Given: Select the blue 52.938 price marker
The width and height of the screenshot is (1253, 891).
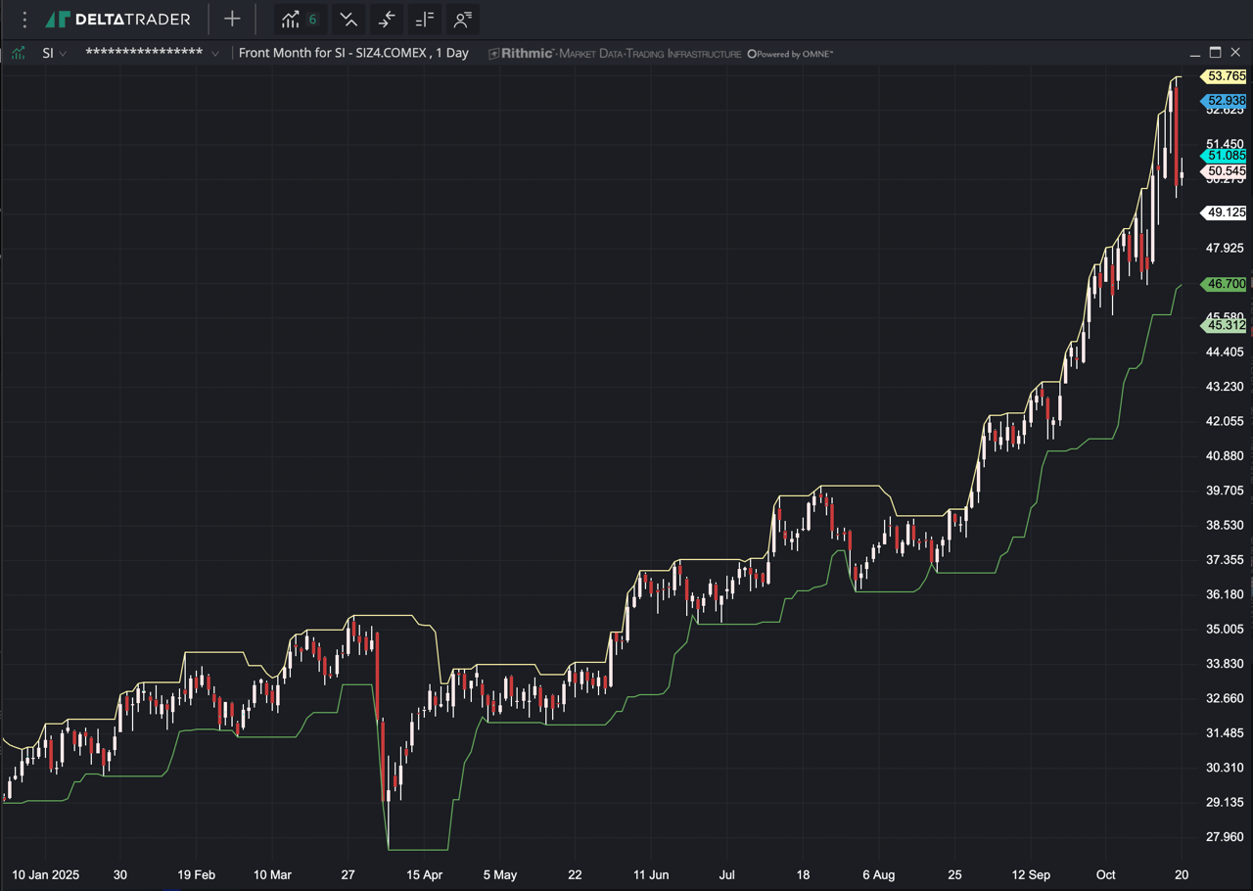Looking at the screenshot, I should pos(1226,101).
